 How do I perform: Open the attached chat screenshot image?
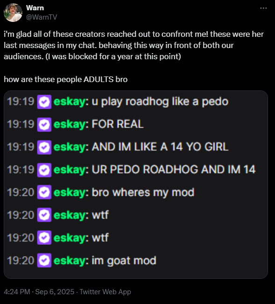click(136, 185)
